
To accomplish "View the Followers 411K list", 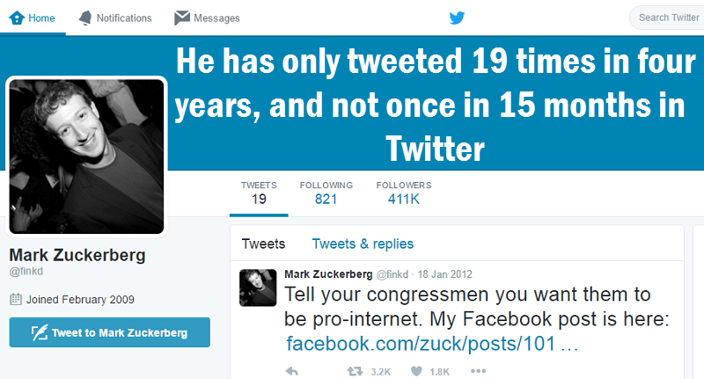I will click(404, 193).
